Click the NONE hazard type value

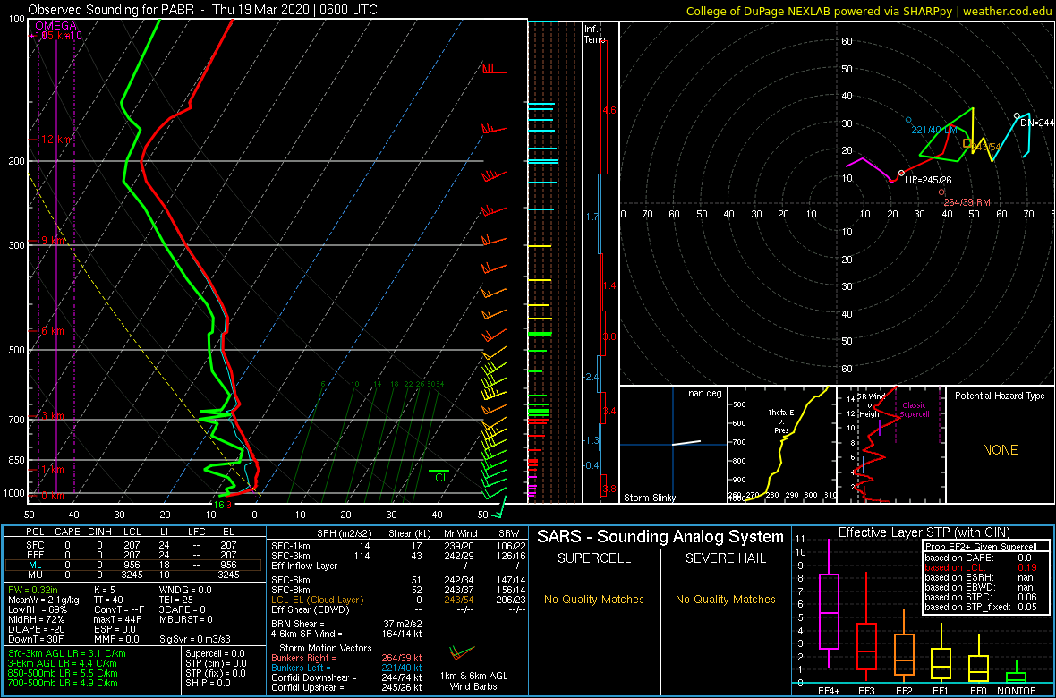coord(1001,450)
